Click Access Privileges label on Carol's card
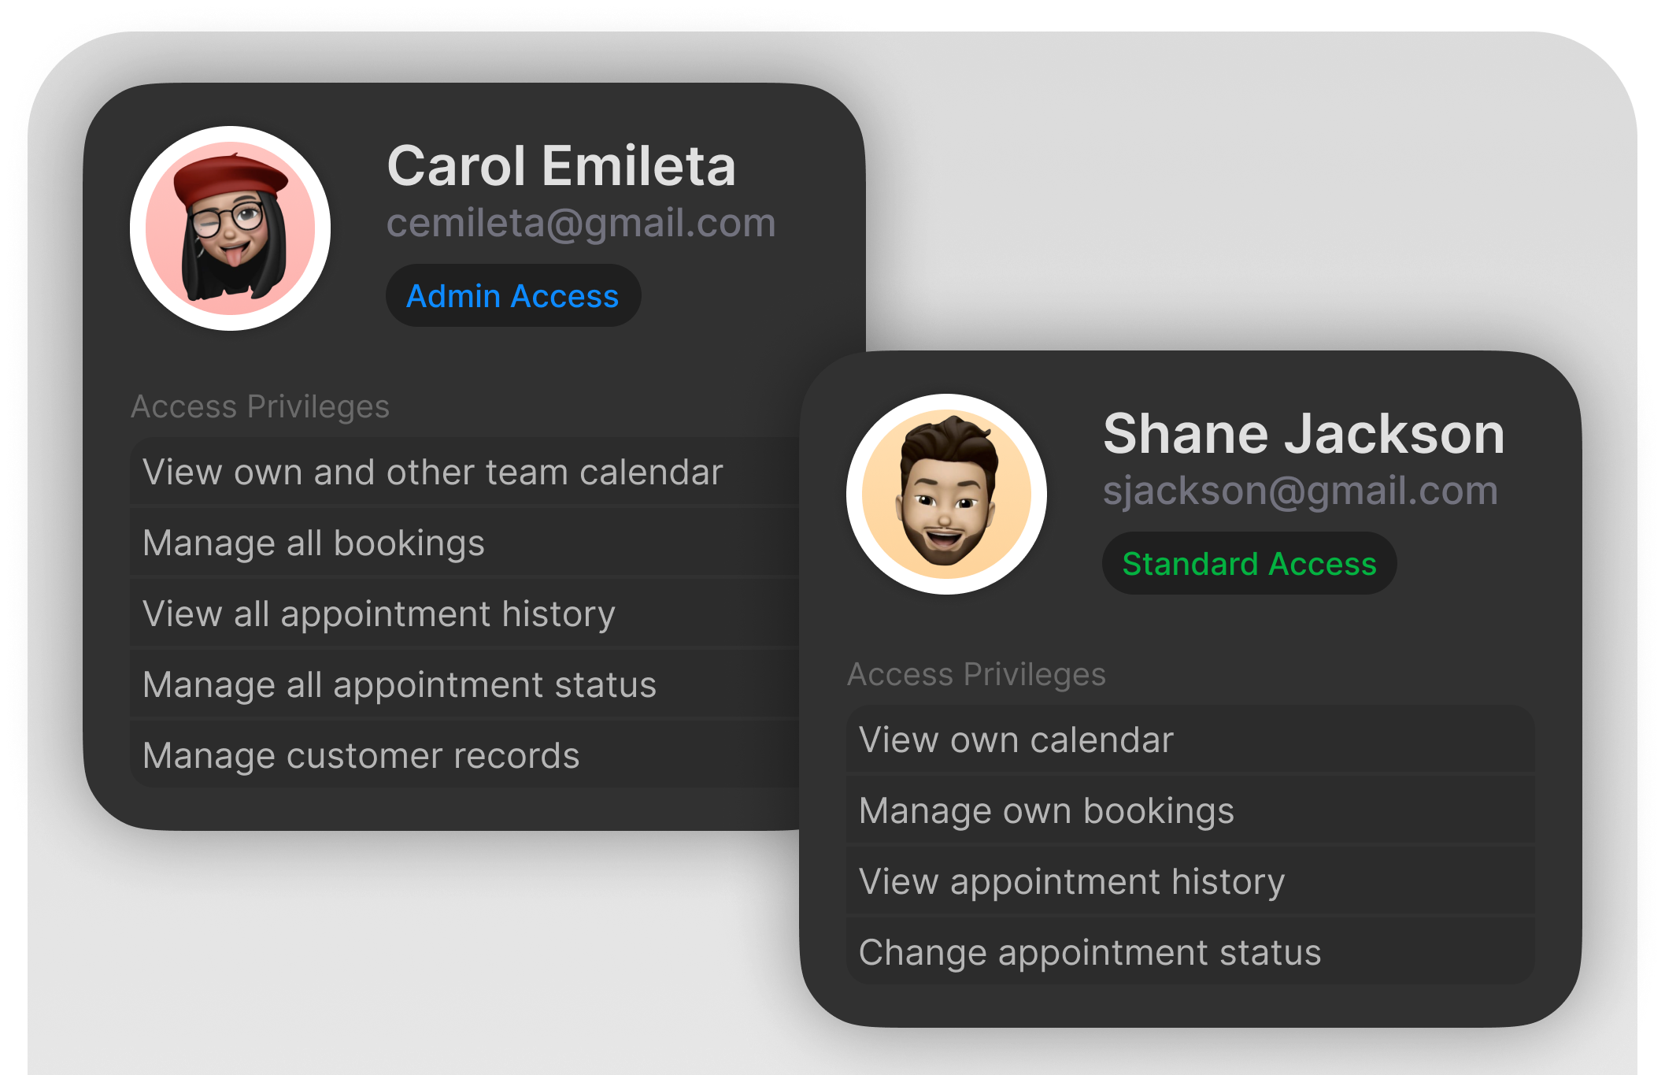 260,407
